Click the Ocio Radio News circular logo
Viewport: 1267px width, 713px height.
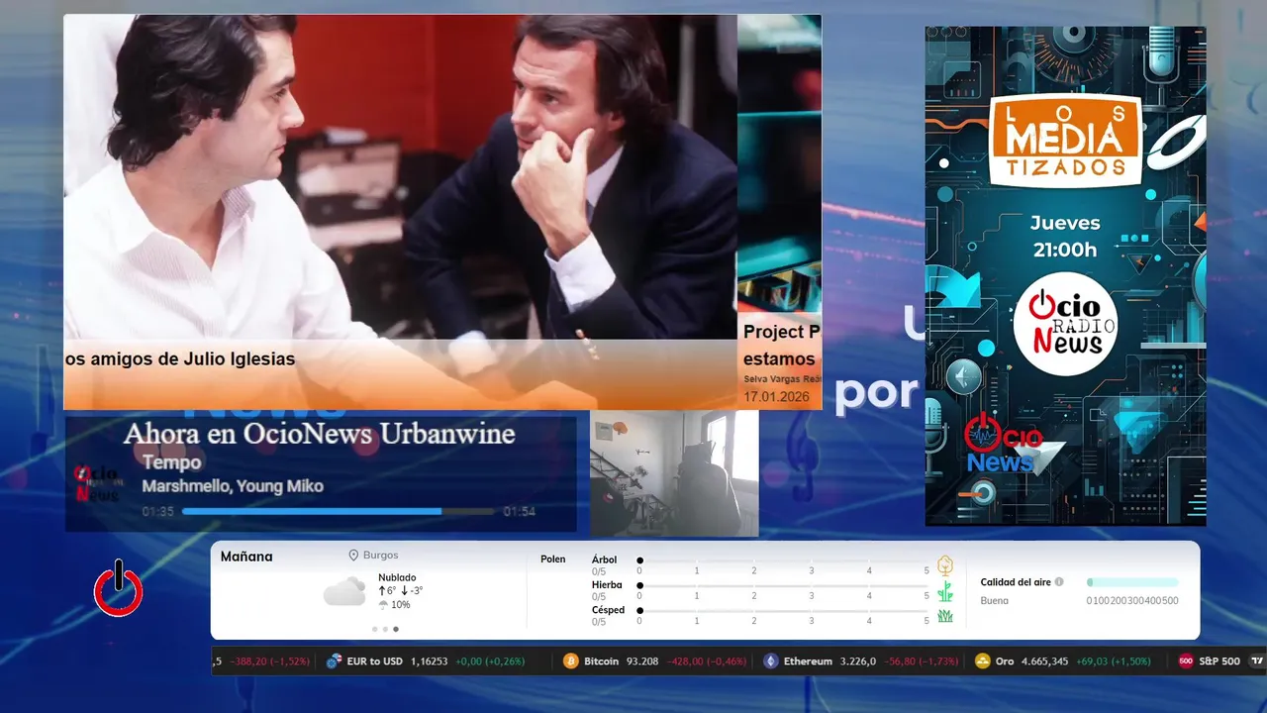tap(1065, 324)
